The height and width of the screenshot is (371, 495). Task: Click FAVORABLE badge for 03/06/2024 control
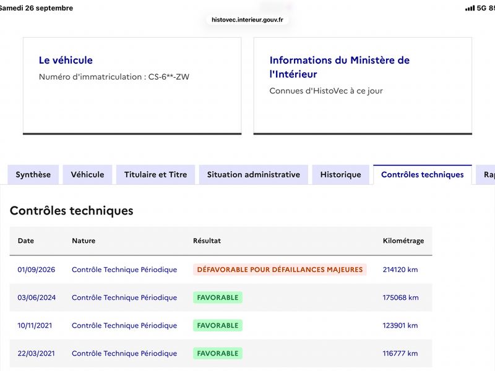coord(218,297)
